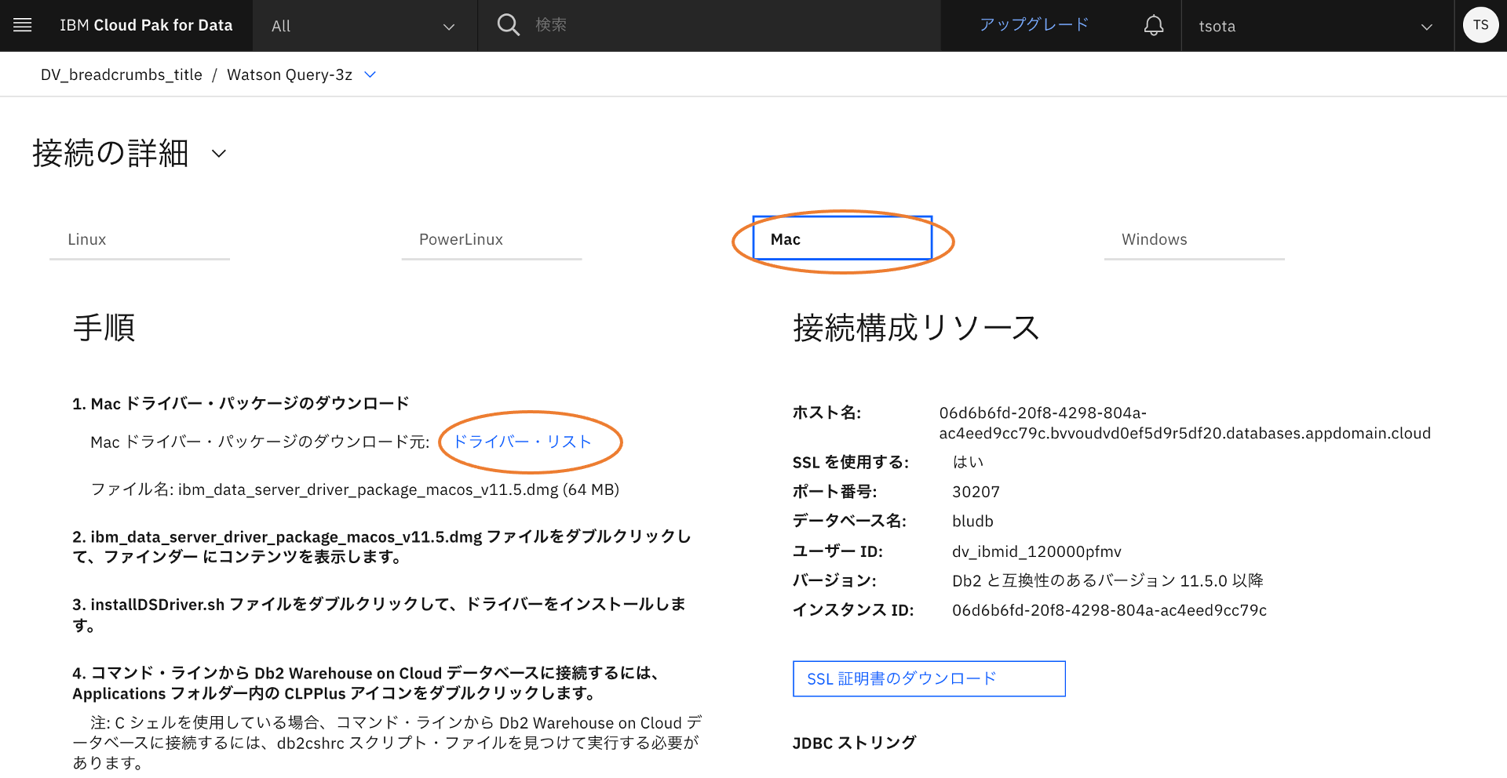Click the Watson Query-3z breadcrumb

[290, 75]
